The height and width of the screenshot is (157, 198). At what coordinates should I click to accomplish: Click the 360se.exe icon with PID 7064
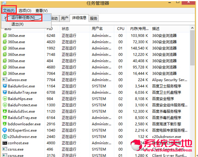click(x=5, y=73)
